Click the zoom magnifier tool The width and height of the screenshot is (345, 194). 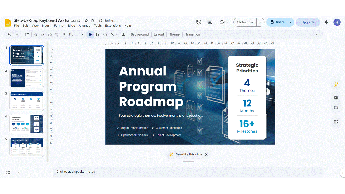pyautogui.click(x=64, y=34)
